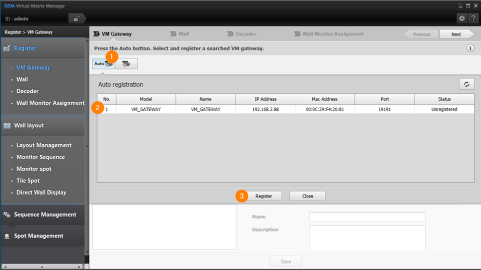This screenshot has width=481, height=270.
Task: Click the sidebar horizontal scrollbar right arrow
Action: point(79,267)
